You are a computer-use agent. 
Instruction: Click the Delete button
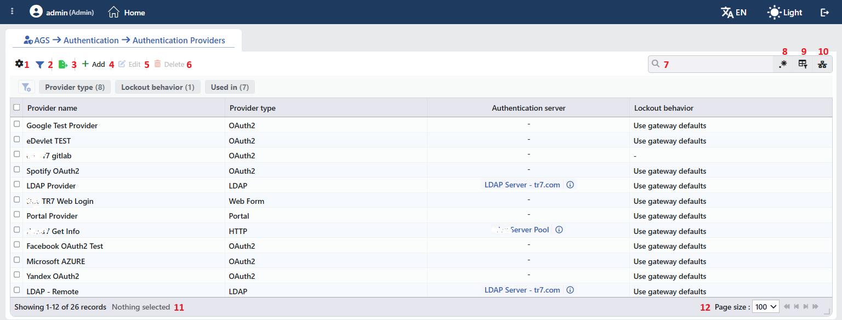[x=169, y=64]
